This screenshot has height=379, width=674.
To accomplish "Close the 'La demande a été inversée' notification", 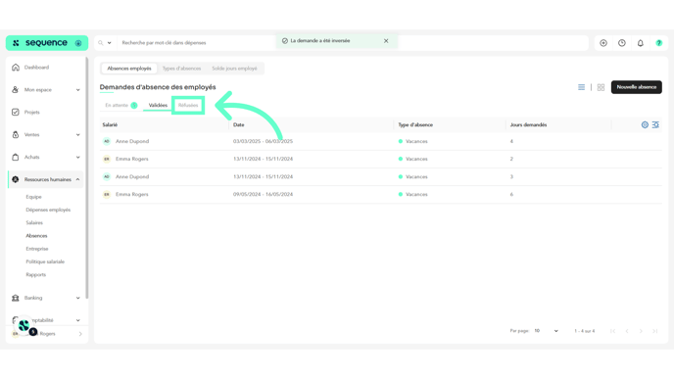I will [x=386, y=41].
